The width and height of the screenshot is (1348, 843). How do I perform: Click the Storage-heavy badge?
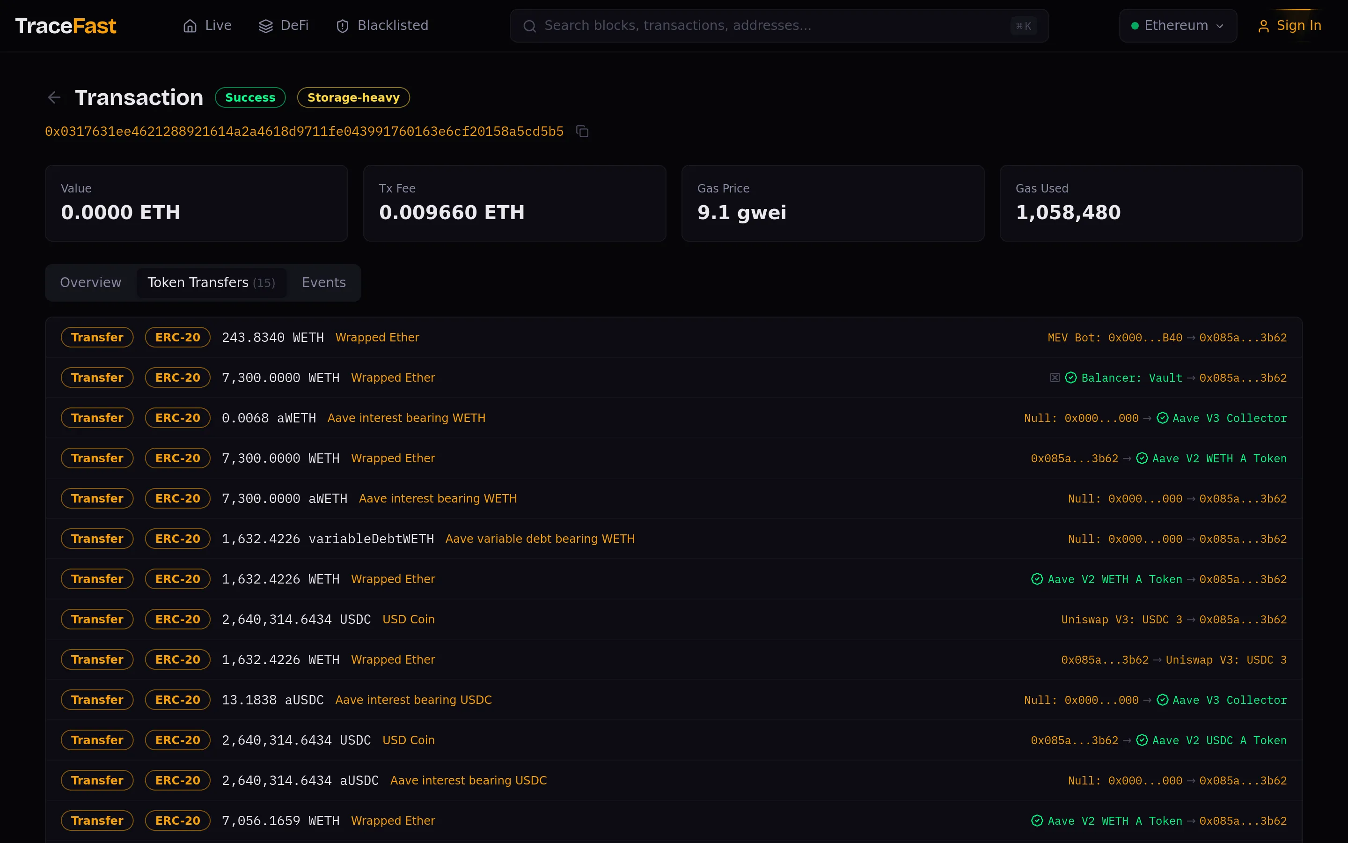point(354,97)
